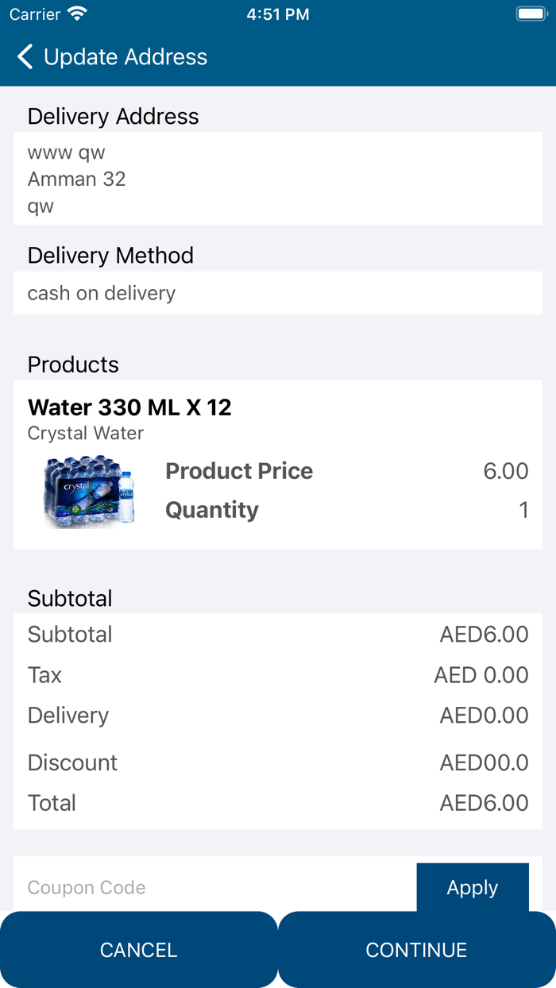
Task: Tap the Update Address header title
Action: coord(125,57)
